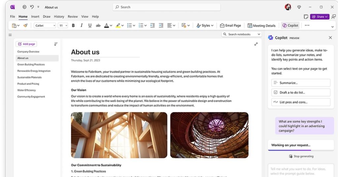Expand the tags dropdown arrow
The height and width of the screenshot is (177, 338).
click(x=188, y=26)
